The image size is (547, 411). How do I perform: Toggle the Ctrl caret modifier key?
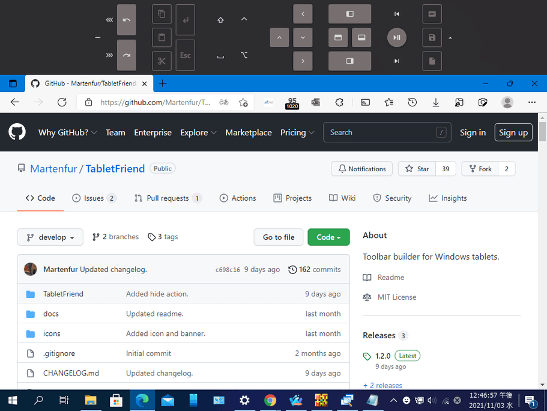[244, 19]
